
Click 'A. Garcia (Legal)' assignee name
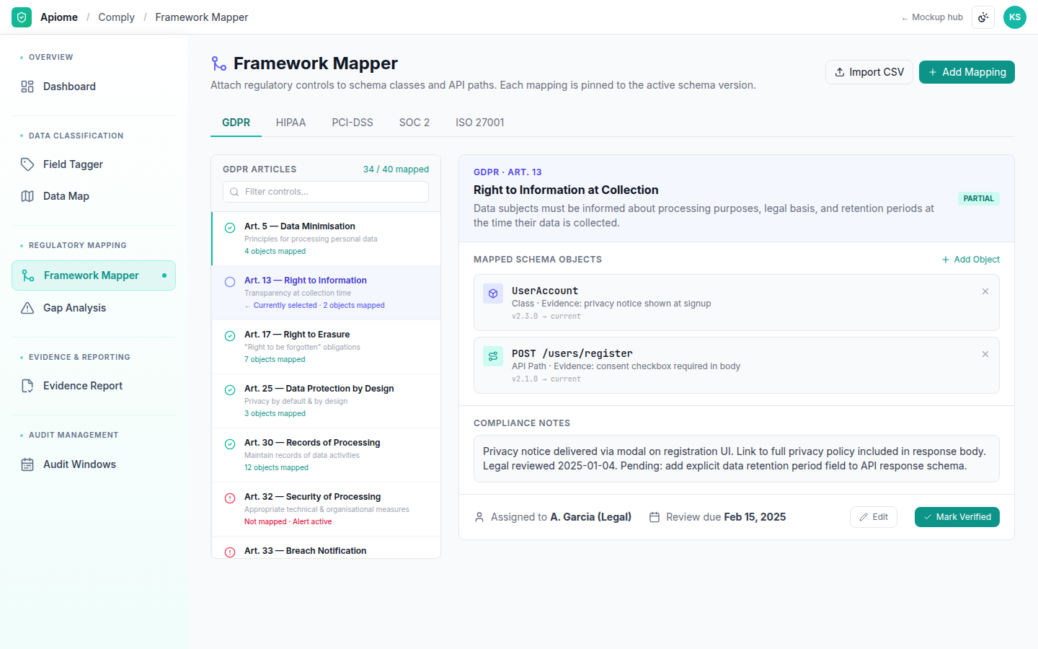pyautogui.click(x=590, y=517)
